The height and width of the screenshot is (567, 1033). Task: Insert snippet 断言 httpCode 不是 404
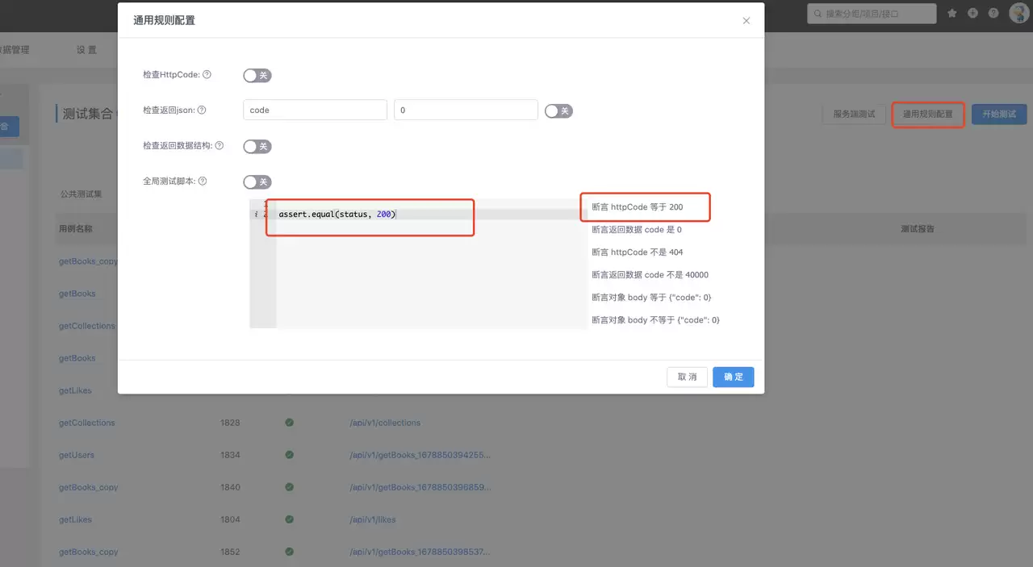(x=637, y=252)
